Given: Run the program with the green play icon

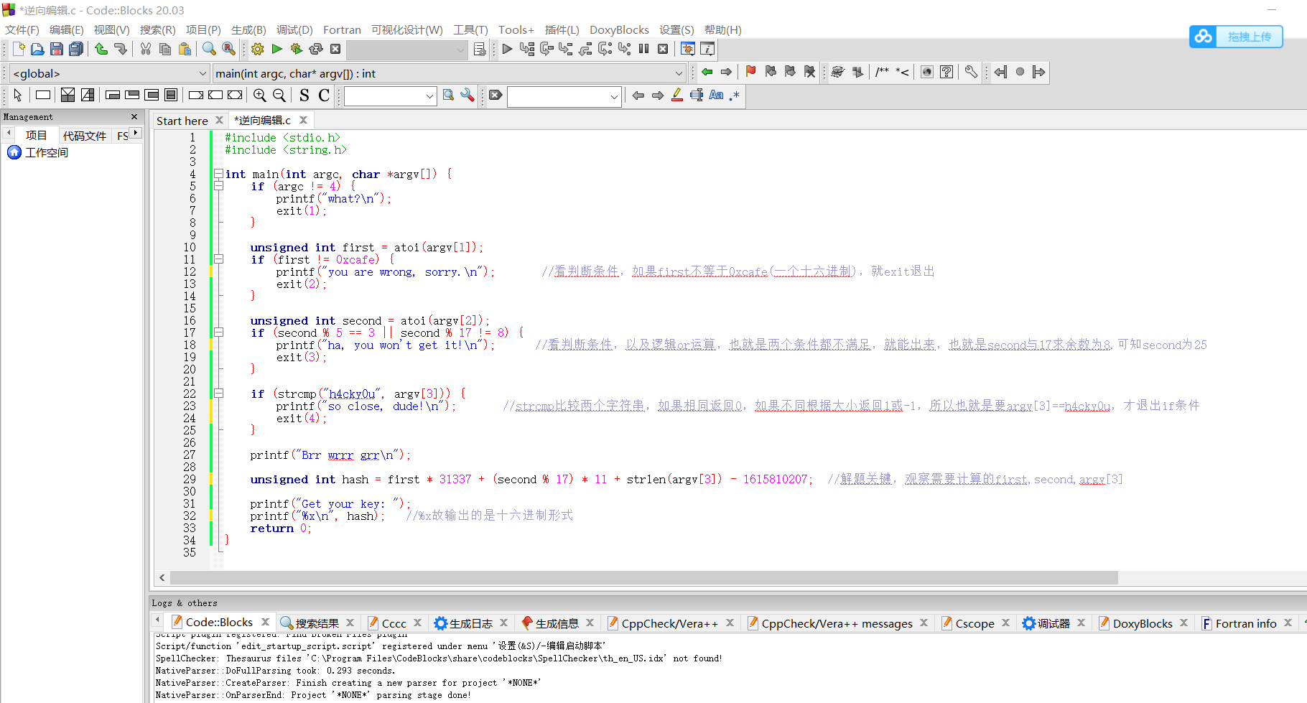Looking at the screenshot, I should pos(277,49).
